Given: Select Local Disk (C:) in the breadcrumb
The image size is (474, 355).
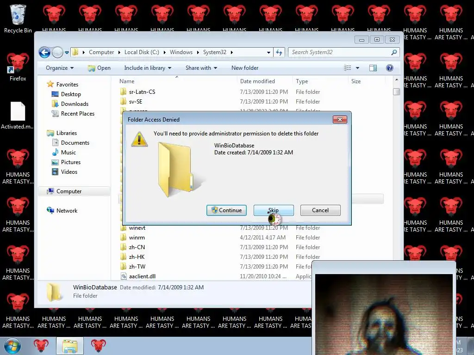Looking at the screenshot, I should 142,52.
